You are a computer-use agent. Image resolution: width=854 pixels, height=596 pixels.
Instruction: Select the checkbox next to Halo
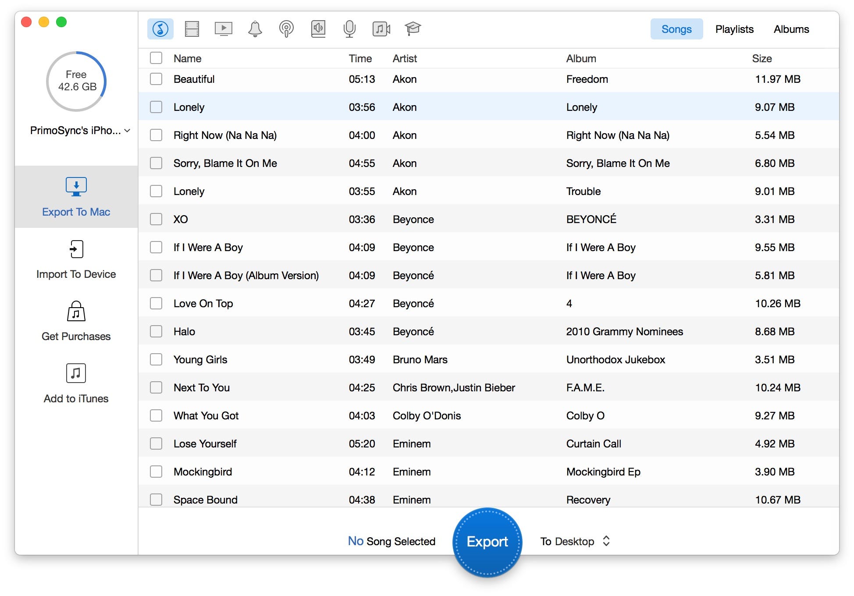(x=156, y=332)
